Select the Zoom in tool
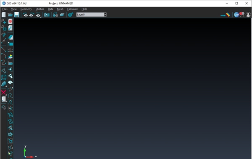252x159 pixels. click(4, 21)
